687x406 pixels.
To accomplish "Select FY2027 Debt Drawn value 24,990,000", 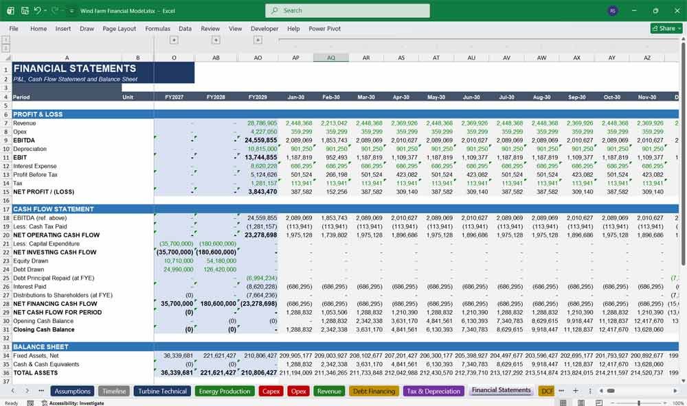I will point(174,270).
